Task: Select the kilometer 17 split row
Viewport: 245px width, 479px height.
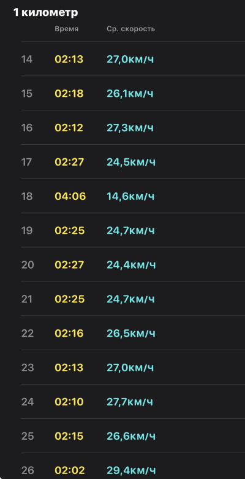Action: coord(133,161)
